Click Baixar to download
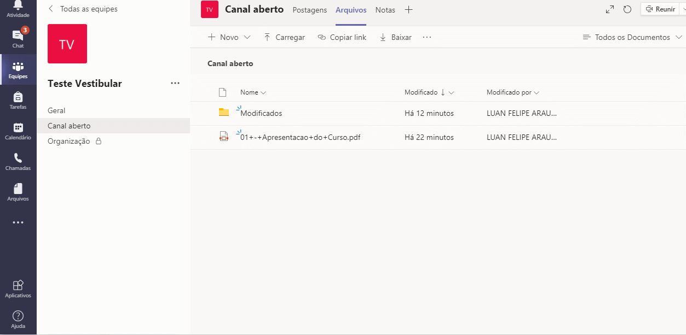This screenshot has height=335, width=686. [395, 37]
